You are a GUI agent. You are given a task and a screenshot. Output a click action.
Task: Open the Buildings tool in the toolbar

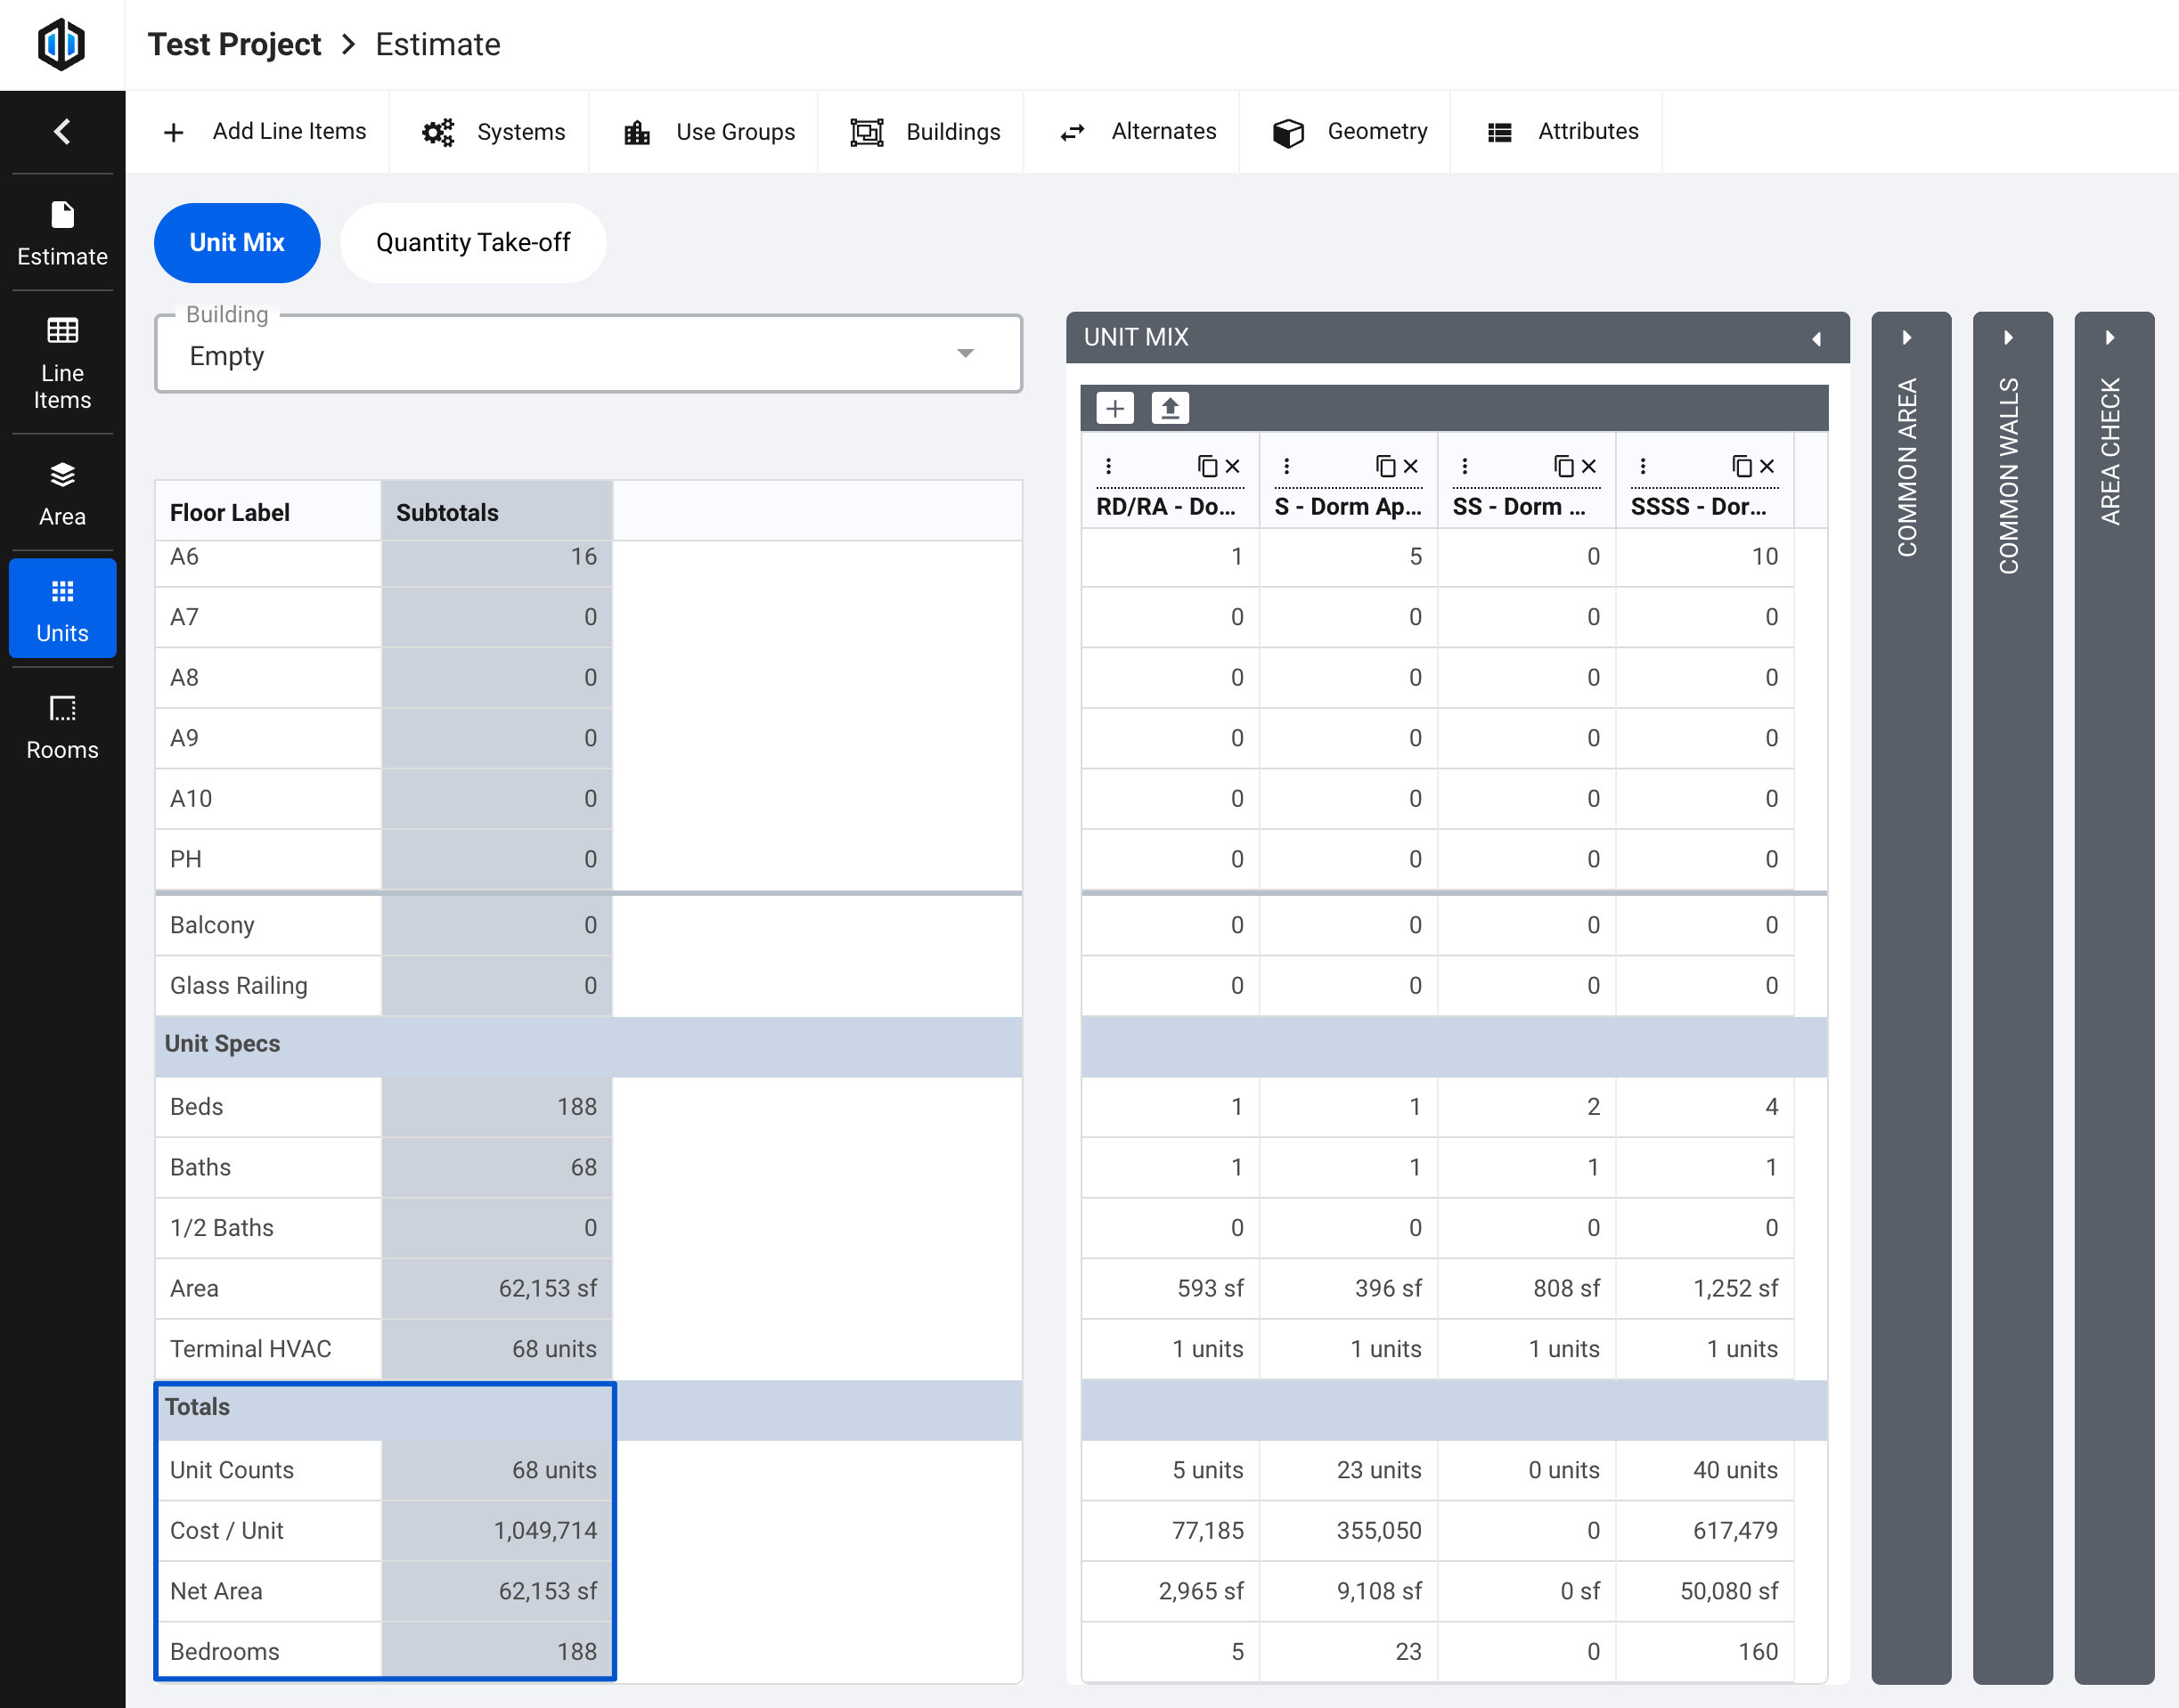click(x=921, y=131)
